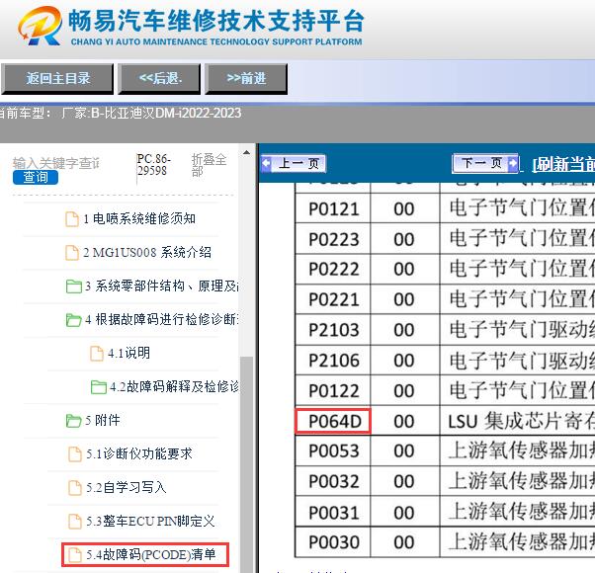The image size is (595, 573).
Task: Click LSU 集成芯片 description in P064D row
Action: 522,421
